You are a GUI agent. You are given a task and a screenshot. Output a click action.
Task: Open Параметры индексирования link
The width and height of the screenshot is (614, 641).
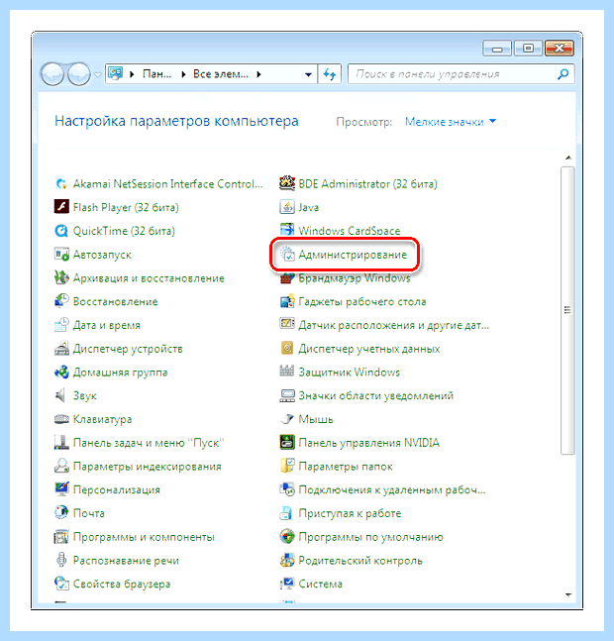click(x=148, y=467)
